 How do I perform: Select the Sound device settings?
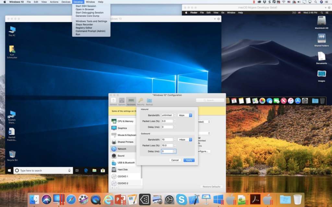[122, 156]
